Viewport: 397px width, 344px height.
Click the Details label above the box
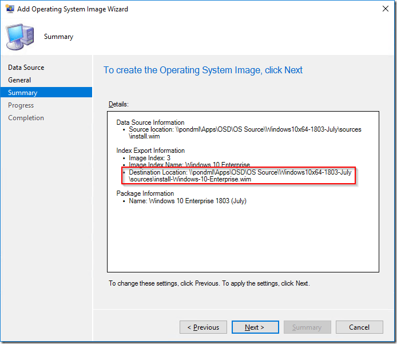(118, 104)
